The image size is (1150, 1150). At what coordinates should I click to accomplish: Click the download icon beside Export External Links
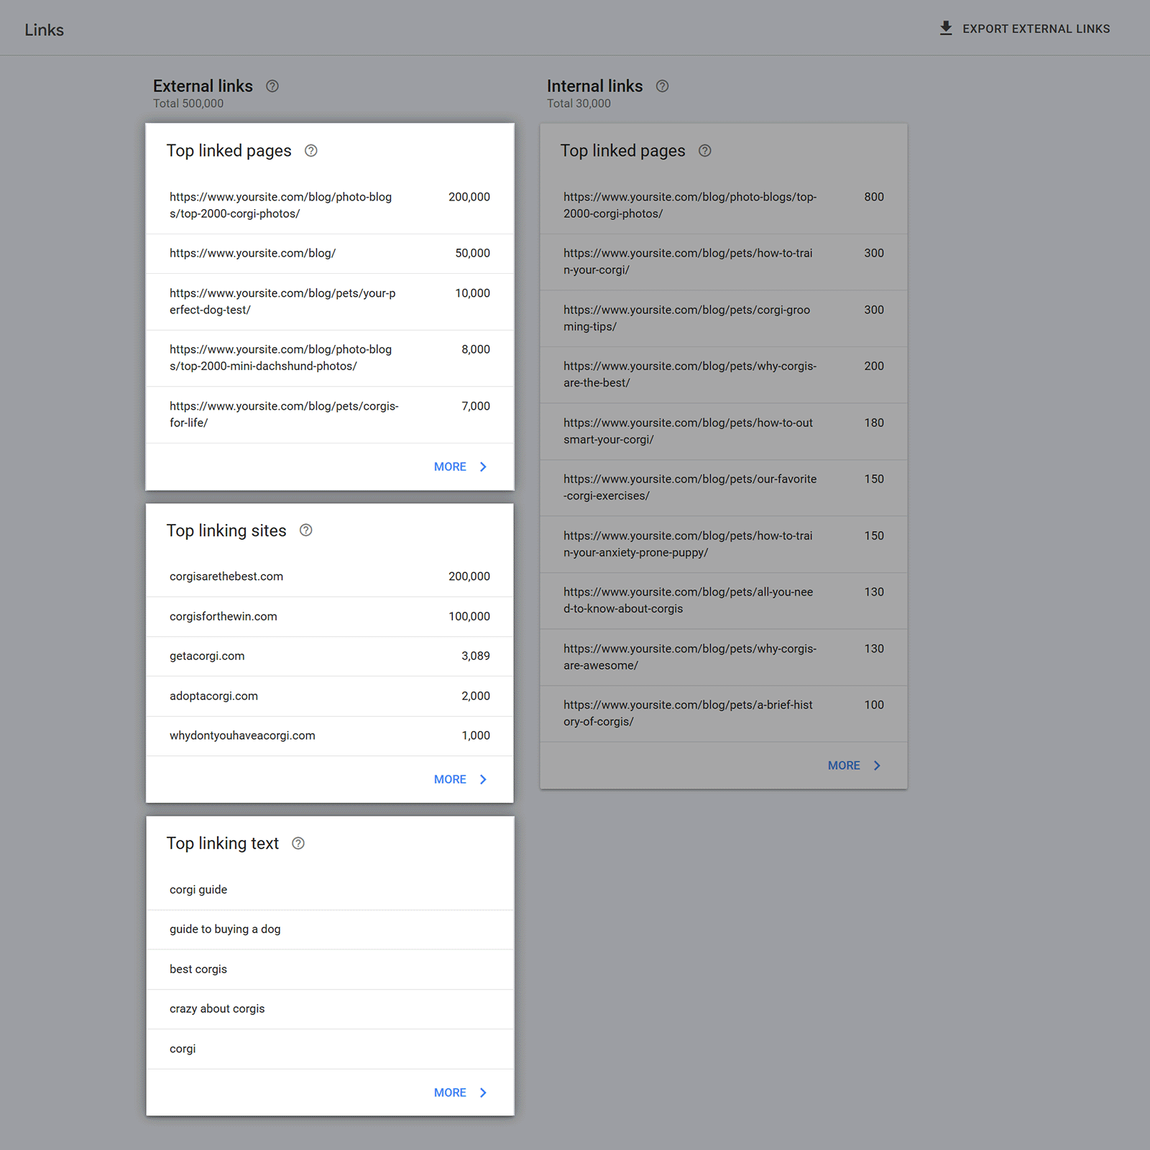tap(945, 28)
